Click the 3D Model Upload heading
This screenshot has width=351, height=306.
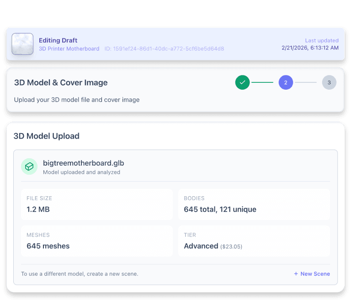[x=46, y=136]
